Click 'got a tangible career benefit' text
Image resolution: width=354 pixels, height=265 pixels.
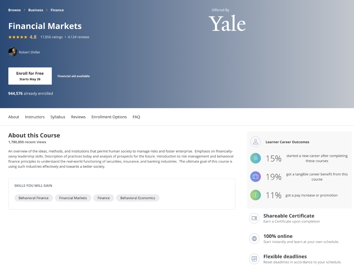pos(317,177)
